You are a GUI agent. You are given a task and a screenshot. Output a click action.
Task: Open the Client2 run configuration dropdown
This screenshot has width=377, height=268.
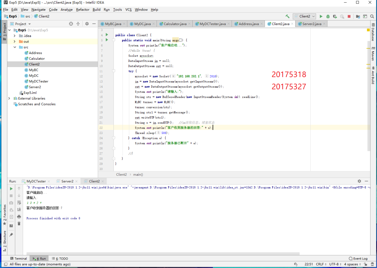point(304,17)
